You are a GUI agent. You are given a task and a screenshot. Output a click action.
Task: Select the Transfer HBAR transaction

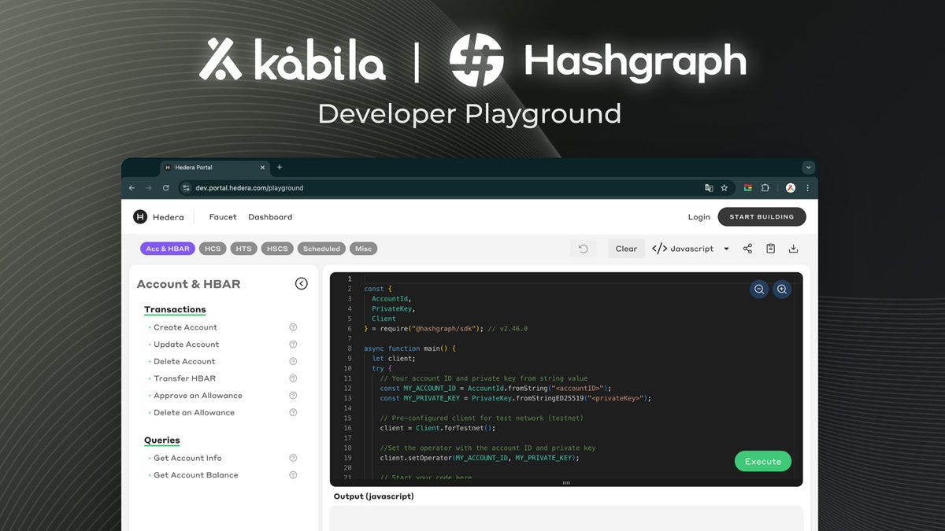[184, 378]
